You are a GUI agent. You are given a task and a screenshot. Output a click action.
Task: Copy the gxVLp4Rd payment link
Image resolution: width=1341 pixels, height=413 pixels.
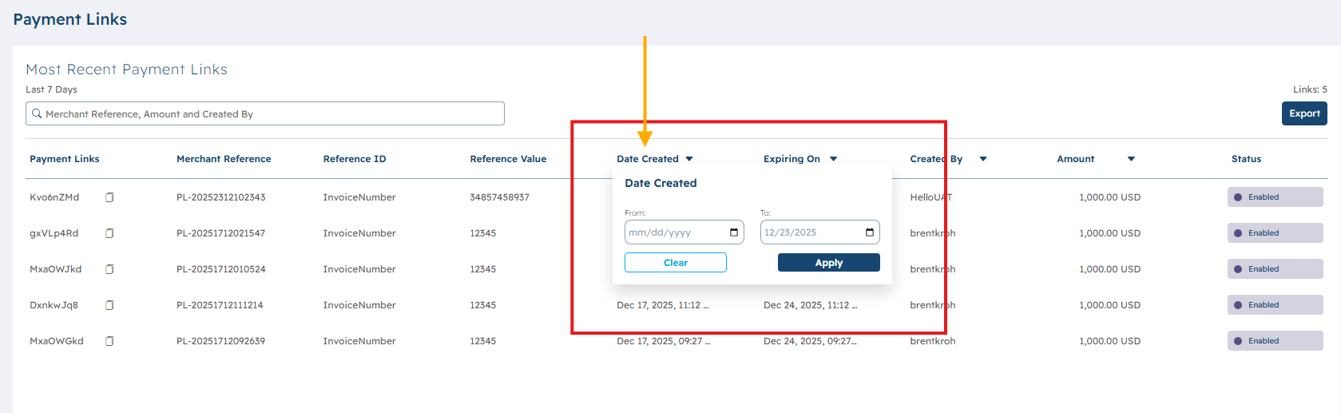point(109,233)
